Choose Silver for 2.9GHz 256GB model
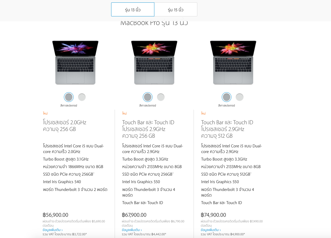This screenshot has height=238, width=331. click(x=161, y=97)
